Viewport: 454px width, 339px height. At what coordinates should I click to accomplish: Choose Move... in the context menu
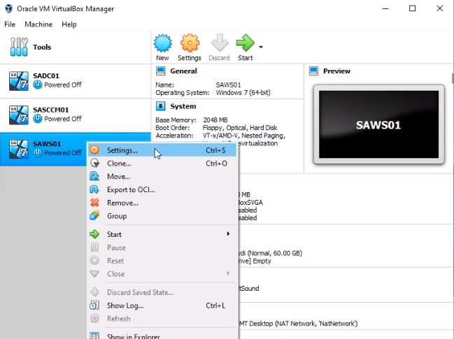pyautogui.click(x=162, y=176)
